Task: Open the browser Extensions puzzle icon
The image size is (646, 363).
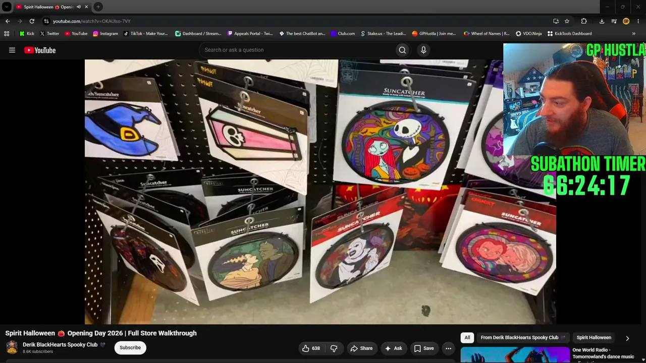Action: pyautogui.click(x=584, y=21)
